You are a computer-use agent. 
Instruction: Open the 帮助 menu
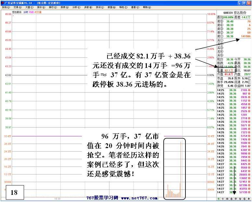click(x=147, y=7)
